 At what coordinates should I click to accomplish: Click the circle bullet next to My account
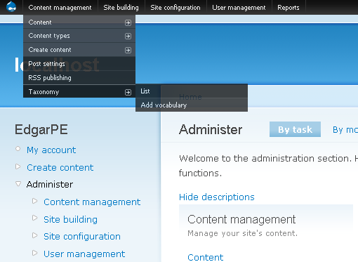tap(18, 149)
